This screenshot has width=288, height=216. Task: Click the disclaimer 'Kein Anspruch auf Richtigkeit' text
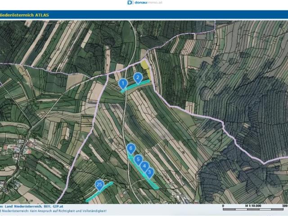point(53,211)
